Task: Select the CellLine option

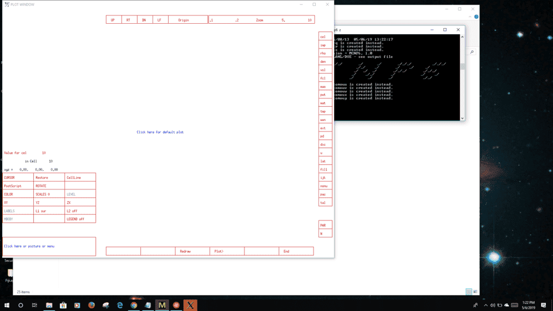Action: click(80, 177)
